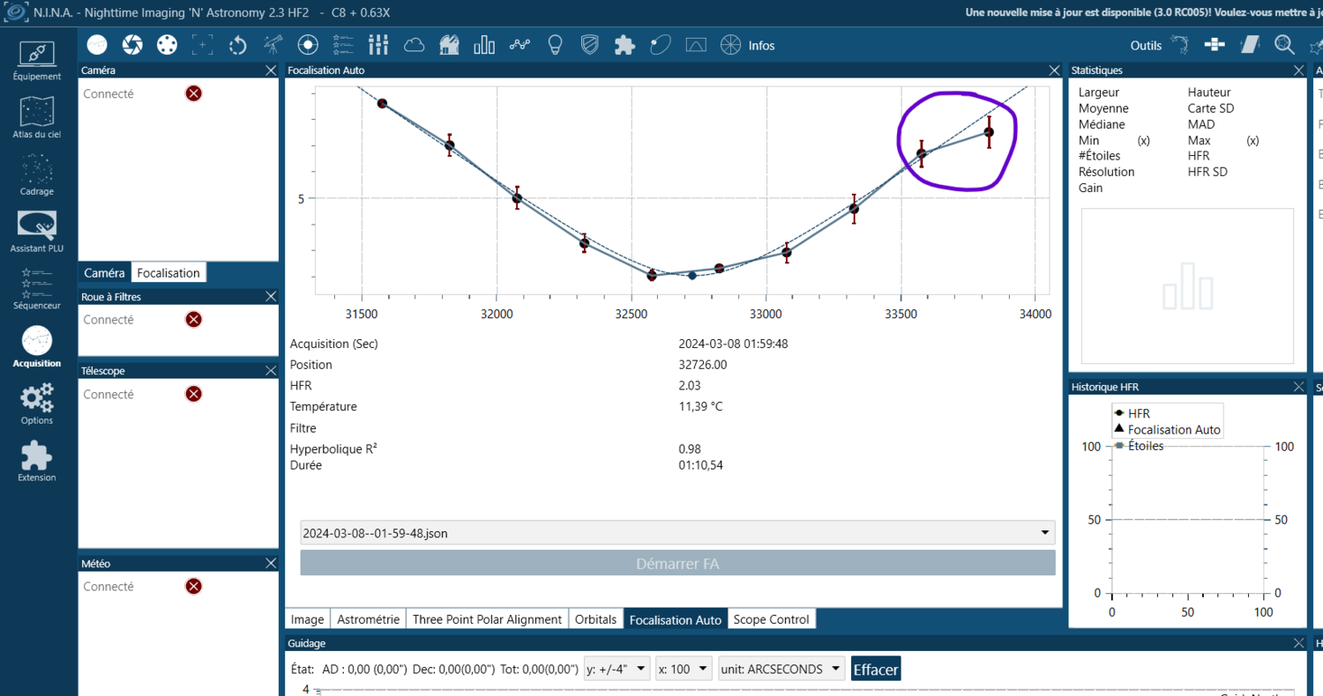The image size is (1323, 696).
Task: Click the update available notification text
Action: 1144,13
